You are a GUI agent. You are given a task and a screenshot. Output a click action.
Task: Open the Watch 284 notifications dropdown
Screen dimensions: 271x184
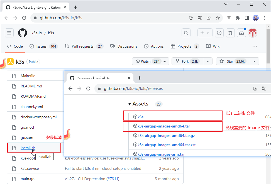click(x=150, y=61)
